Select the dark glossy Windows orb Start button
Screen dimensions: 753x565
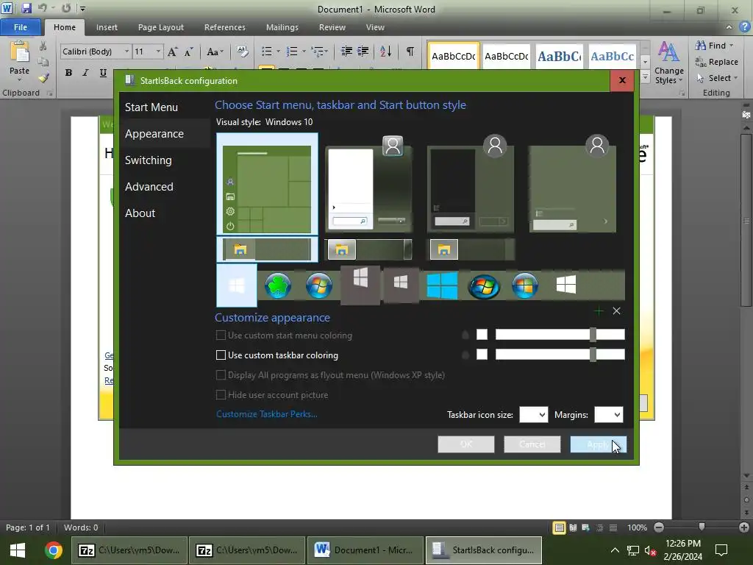pyautogui.click(x=484, y=286)
